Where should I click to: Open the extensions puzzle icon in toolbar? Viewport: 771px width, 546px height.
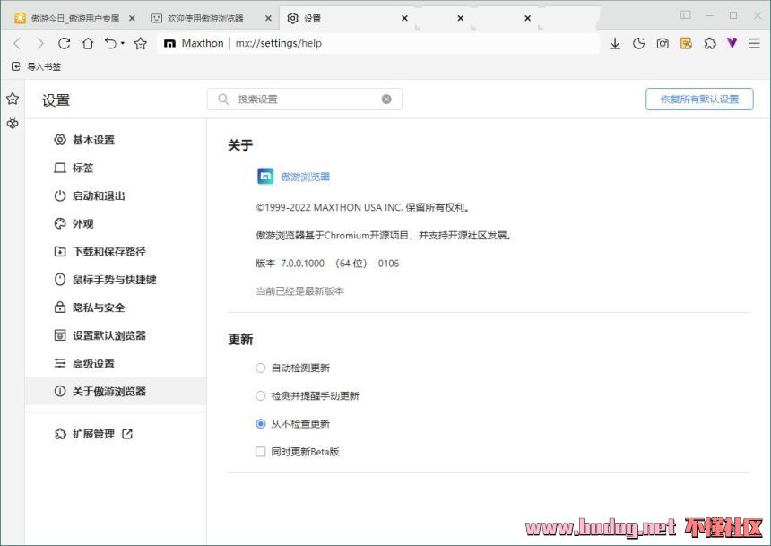click(710, 43)
